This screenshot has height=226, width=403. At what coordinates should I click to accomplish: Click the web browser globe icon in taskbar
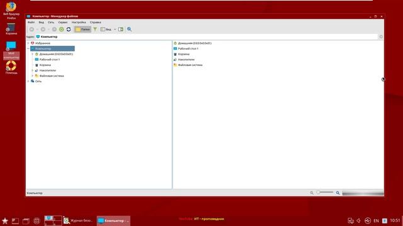click(x=37, y=221)
